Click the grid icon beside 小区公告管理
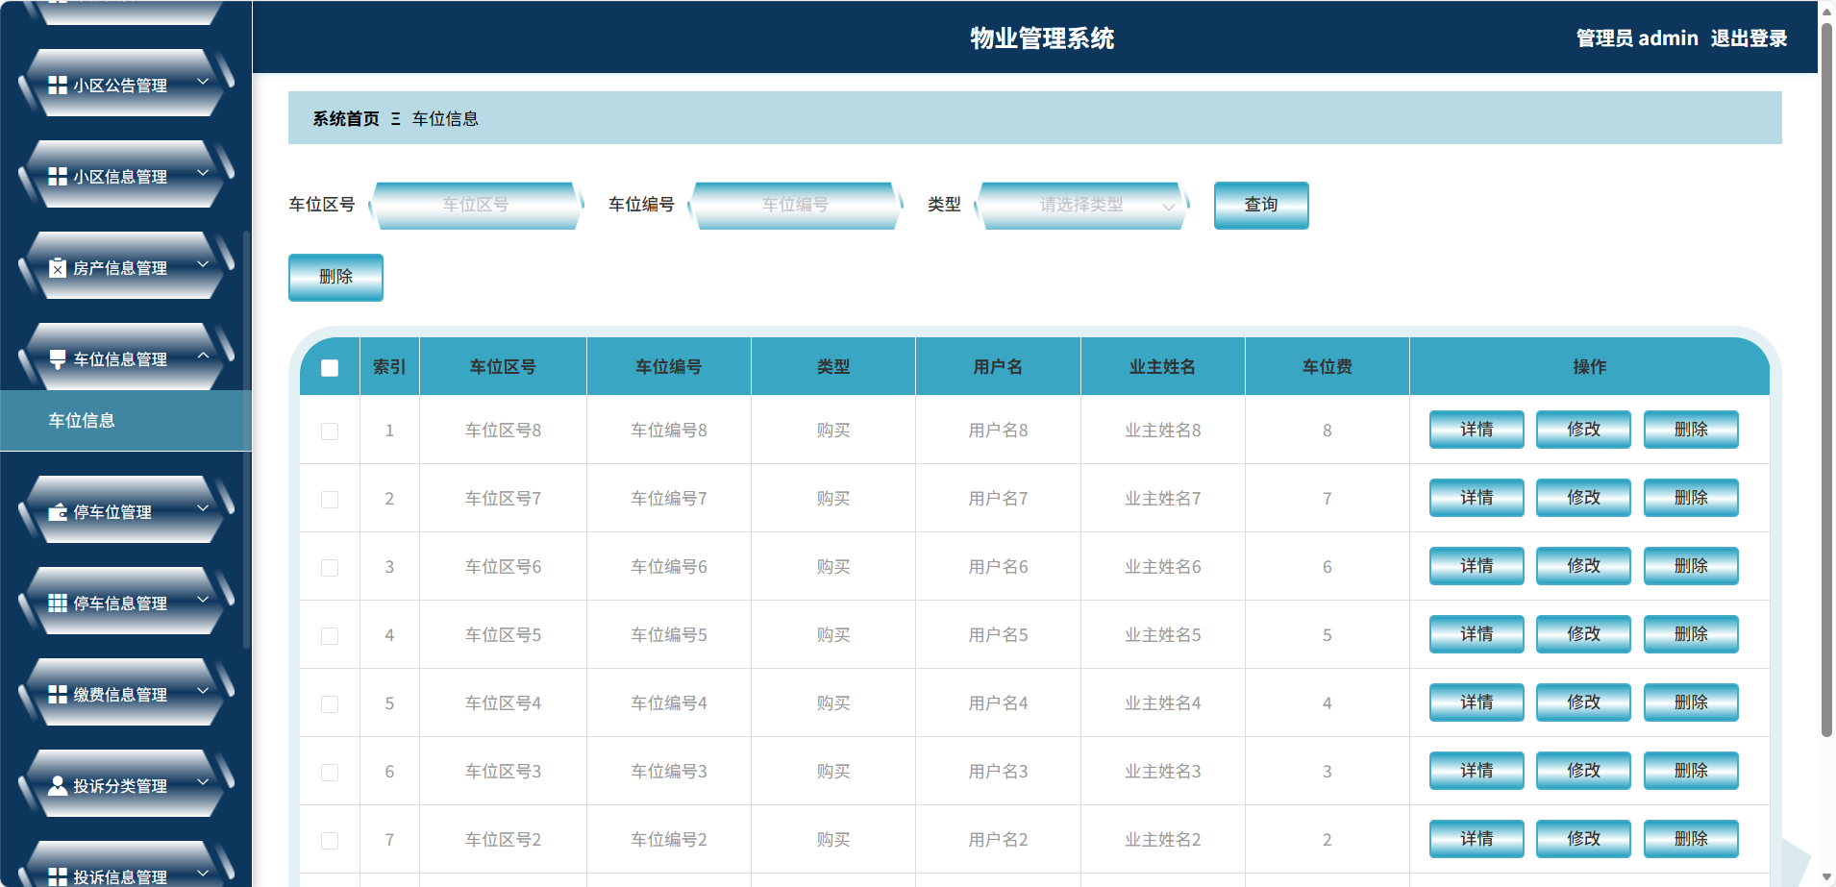The image size is (1836, 887). (58, 86)
